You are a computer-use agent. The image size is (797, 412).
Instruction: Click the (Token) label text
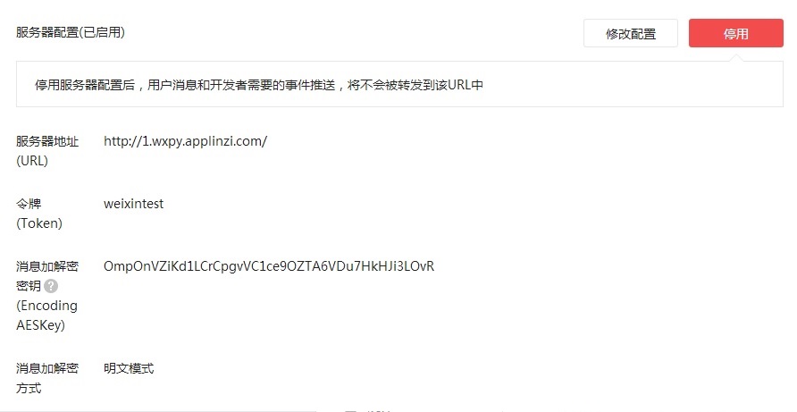pyautogui.click(x=39, y=223)
